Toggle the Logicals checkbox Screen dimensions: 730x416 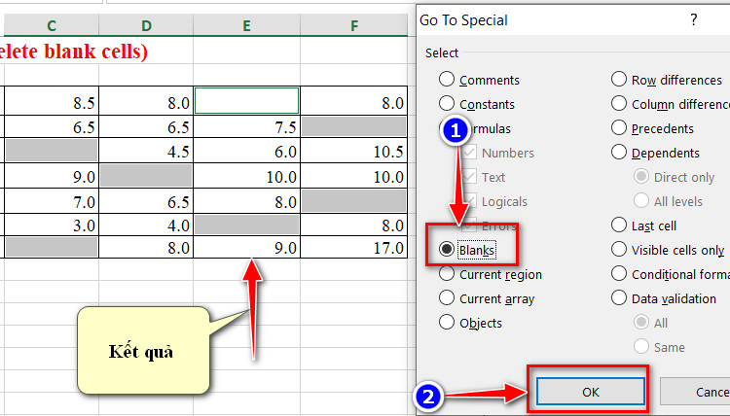pyautogui.click(x=469, y=201)
